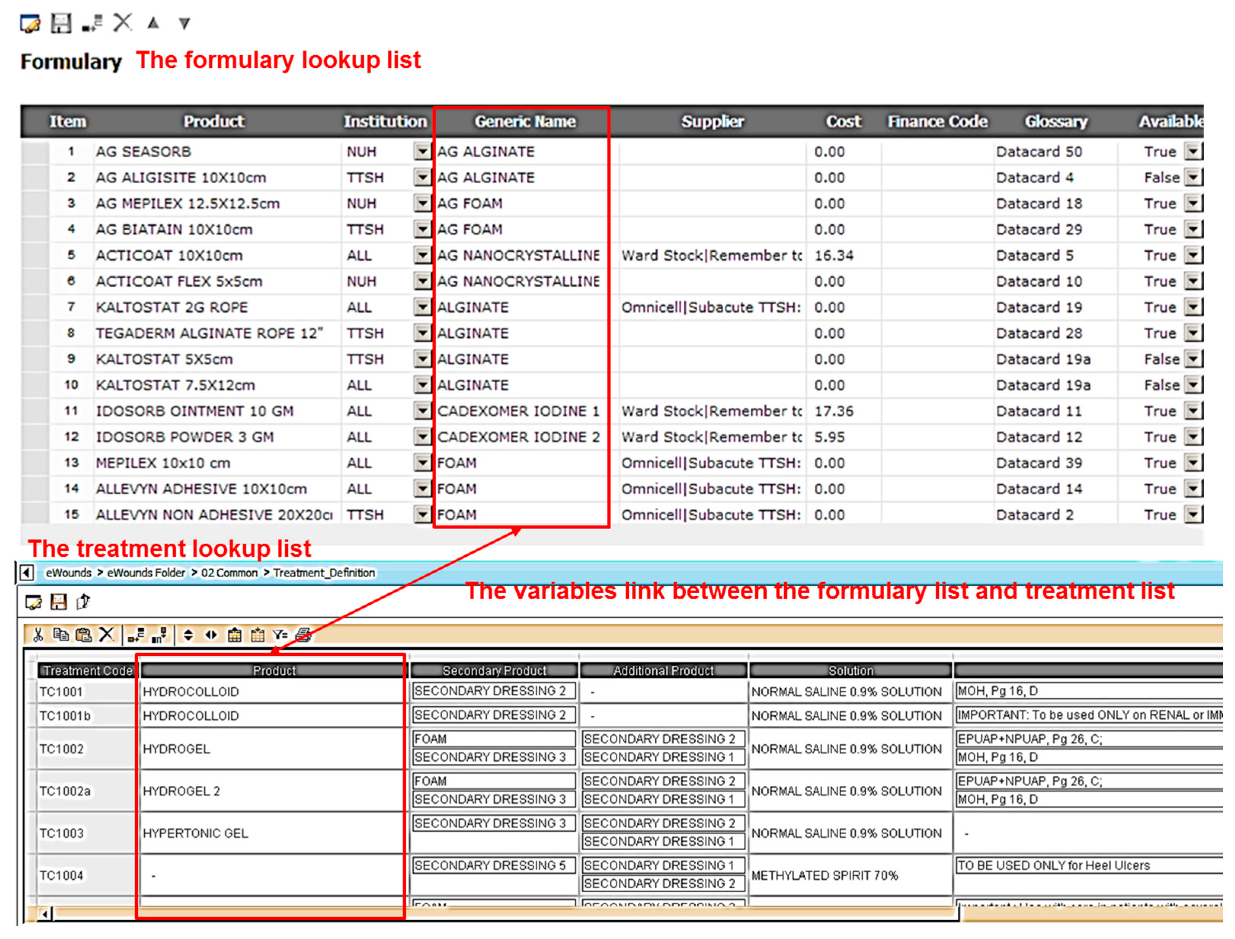Click the Generic Name column header
The image size is (1235, 939).
pos(525,121)
